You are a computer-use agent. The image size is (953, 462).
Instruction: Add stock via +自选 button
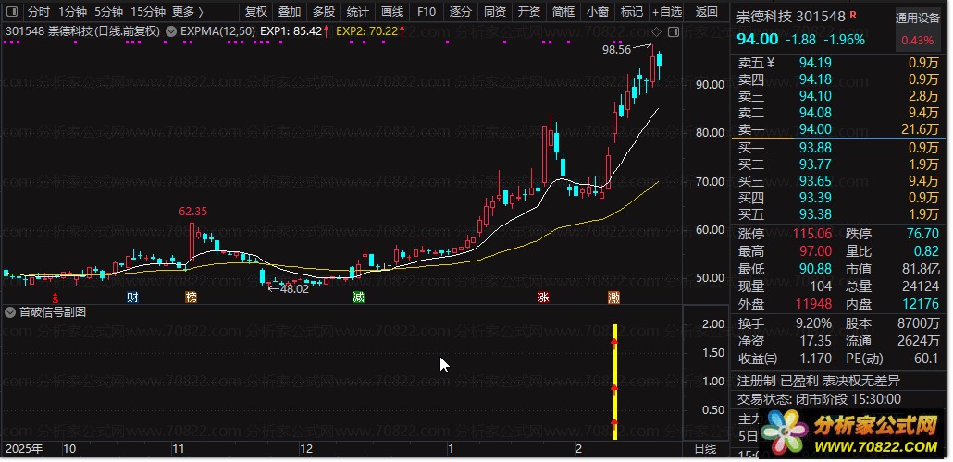667,11
